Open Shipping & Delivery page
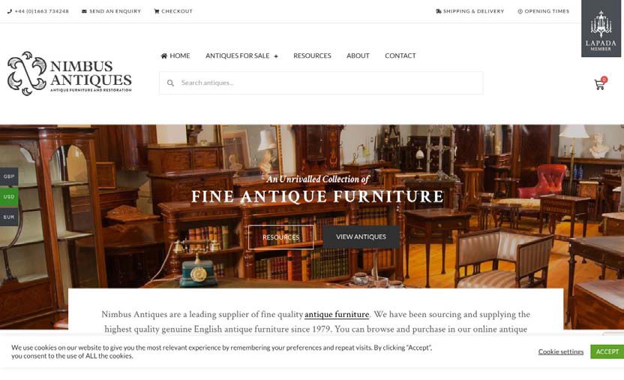Viewport: 624px width, 380px height. (470, 11)
